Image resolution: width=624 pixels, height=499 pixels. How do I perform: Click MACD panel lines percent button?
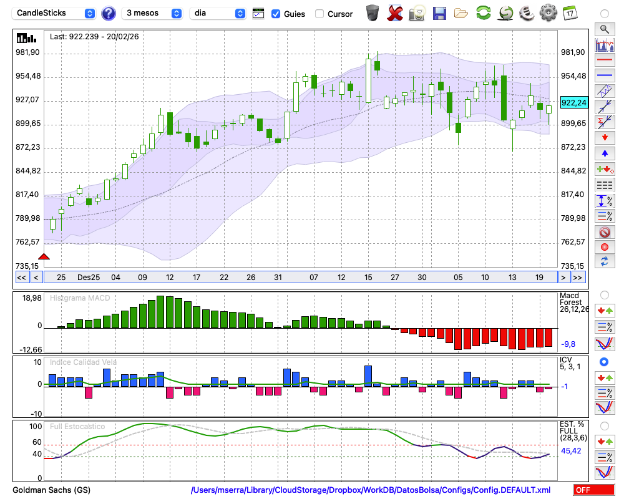(605, 327)
